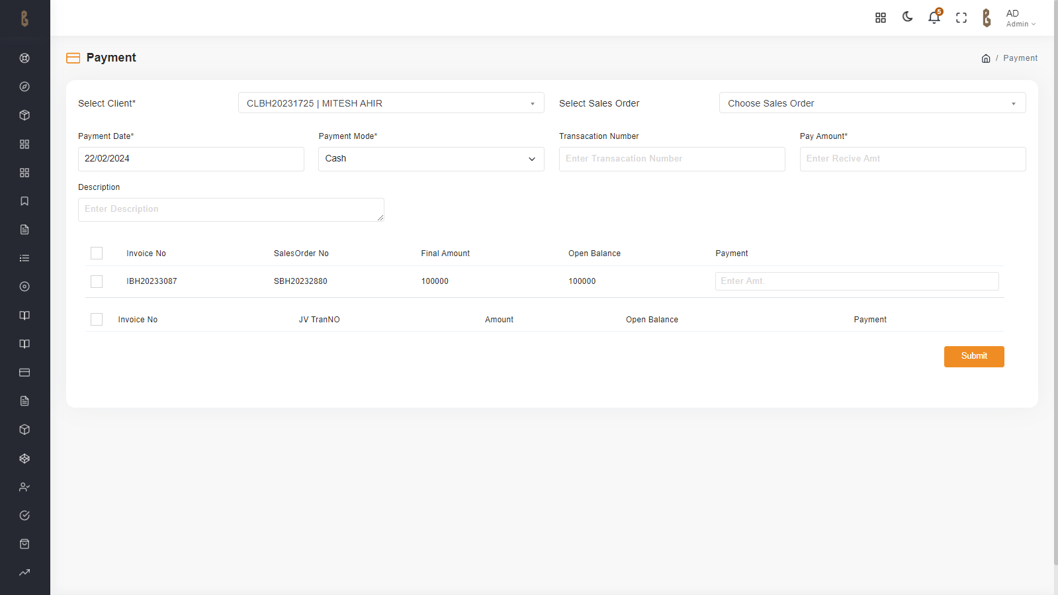Screen dimensions: 1058x595
Task: Click the Final Amount value 100000
Action: [x=435, y=281]
